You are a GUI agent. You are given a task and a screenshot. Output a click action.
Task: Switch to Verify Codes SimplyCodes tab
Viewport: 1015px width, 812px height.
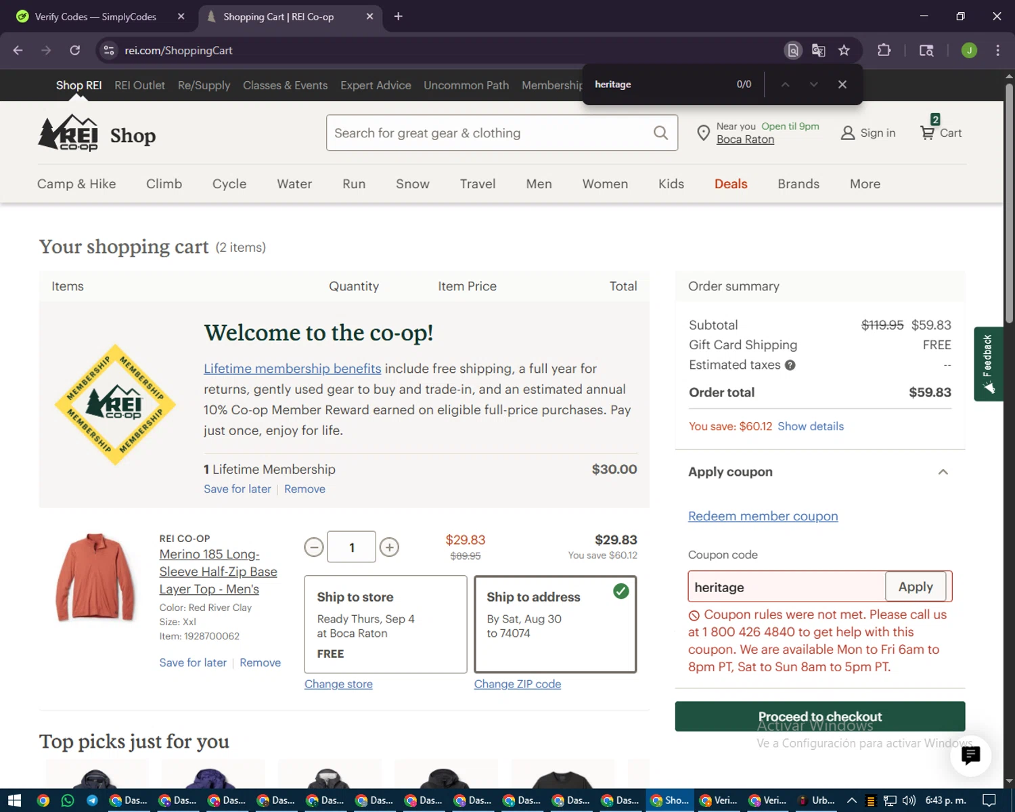coord(95,16)
